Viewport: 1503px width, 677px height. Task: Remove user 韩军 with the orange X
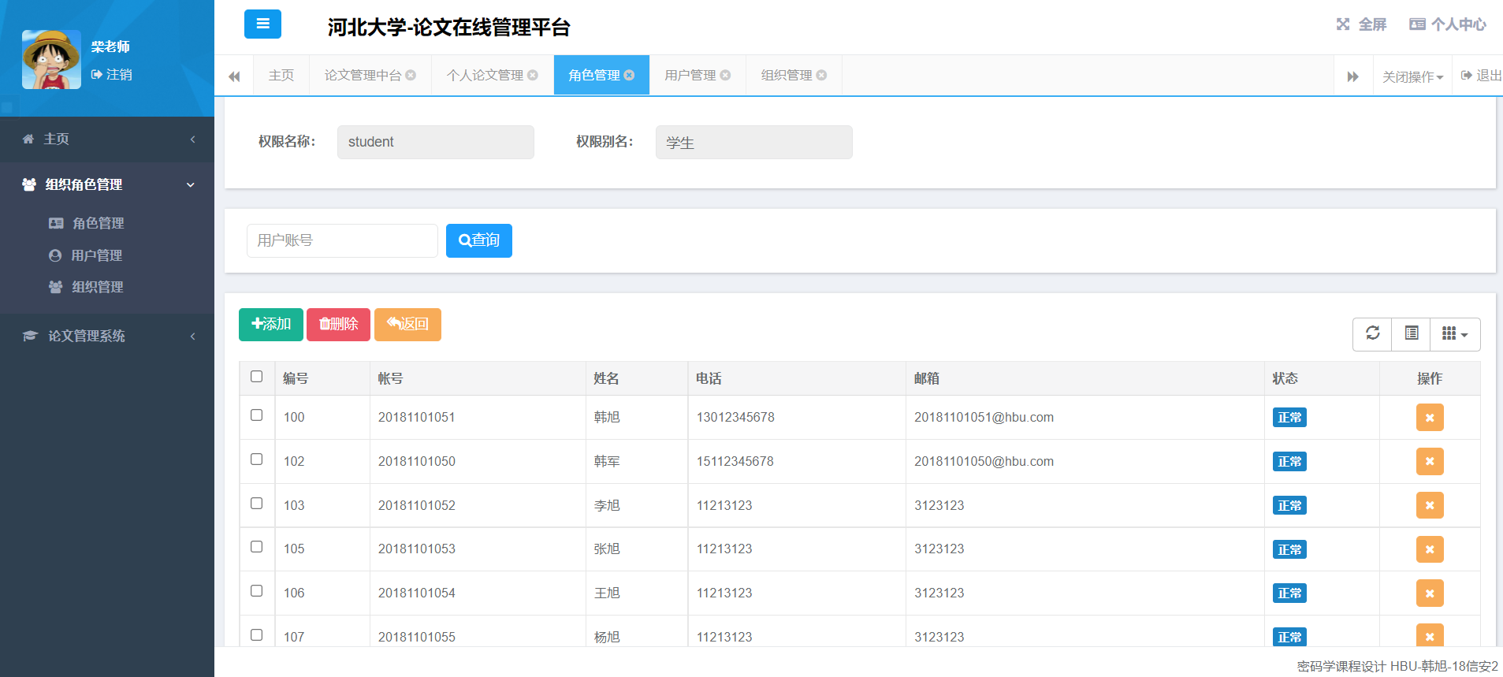1430,462
